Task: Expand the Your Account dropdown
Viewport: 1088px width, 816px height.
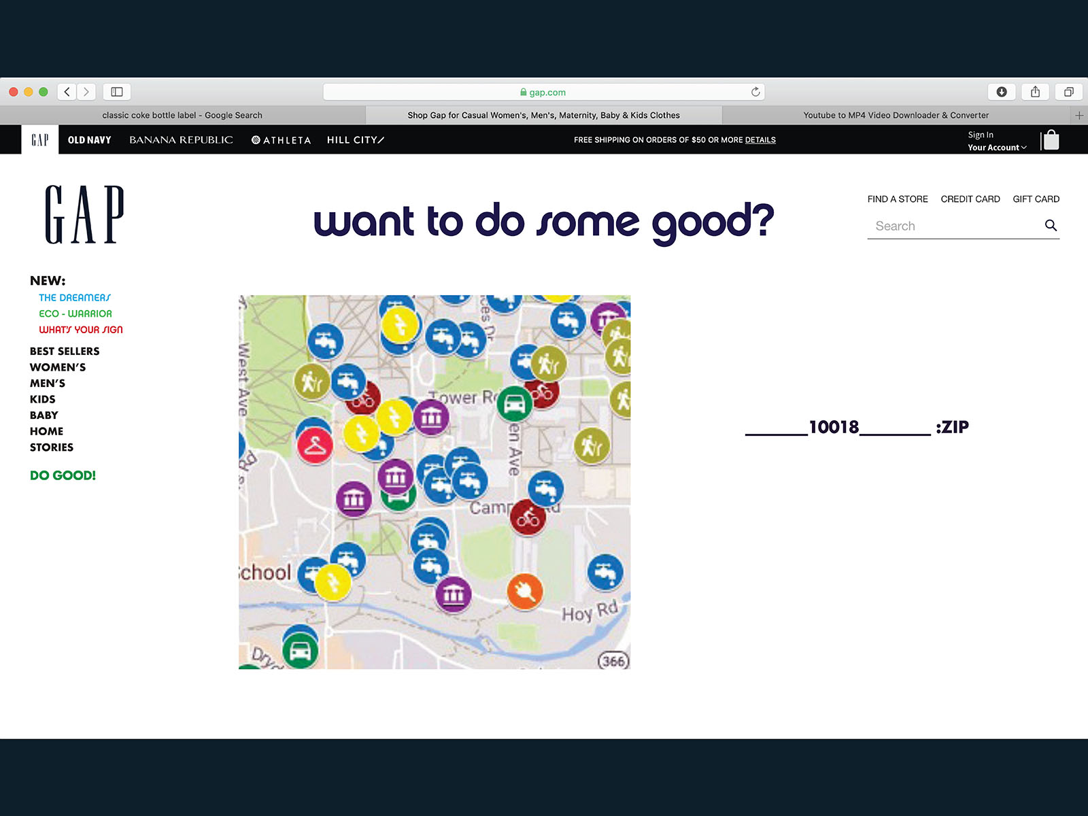Action: tap(997, 148)
